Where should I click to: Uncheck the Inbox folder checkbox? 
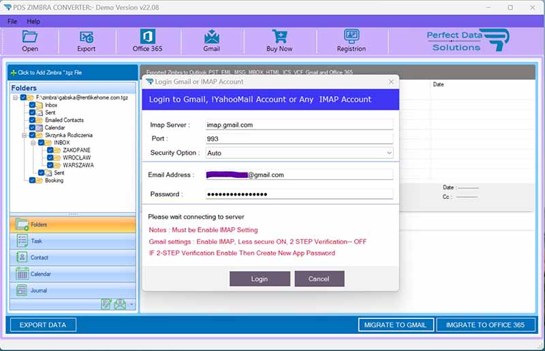coord(32,105)
